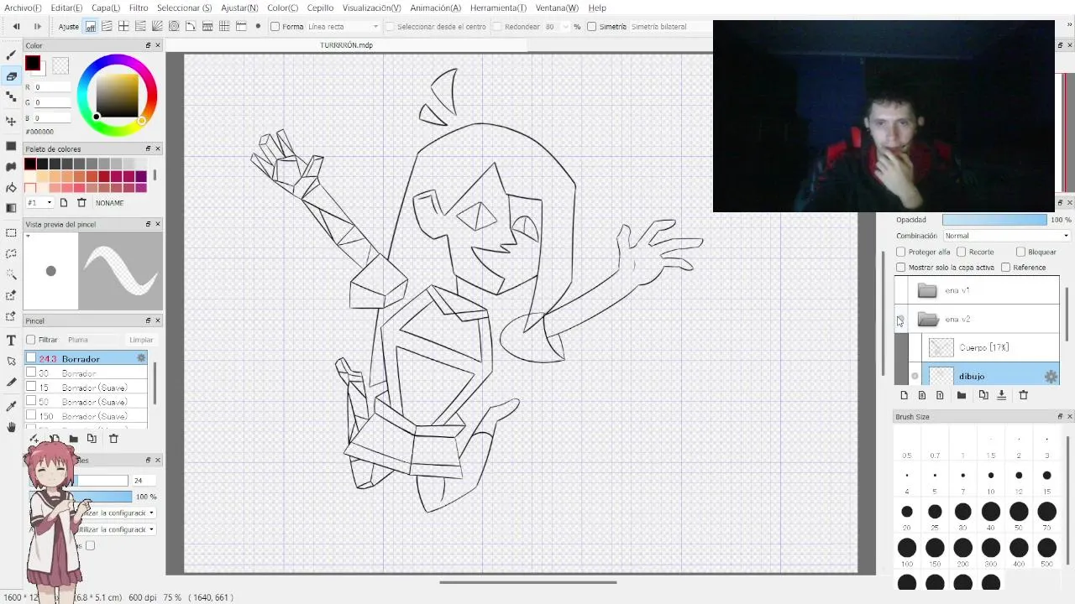Viewport: 1075px width, 604px height.
Task: Open the Línea recta shape dropdown
Action: click(343, 27)
